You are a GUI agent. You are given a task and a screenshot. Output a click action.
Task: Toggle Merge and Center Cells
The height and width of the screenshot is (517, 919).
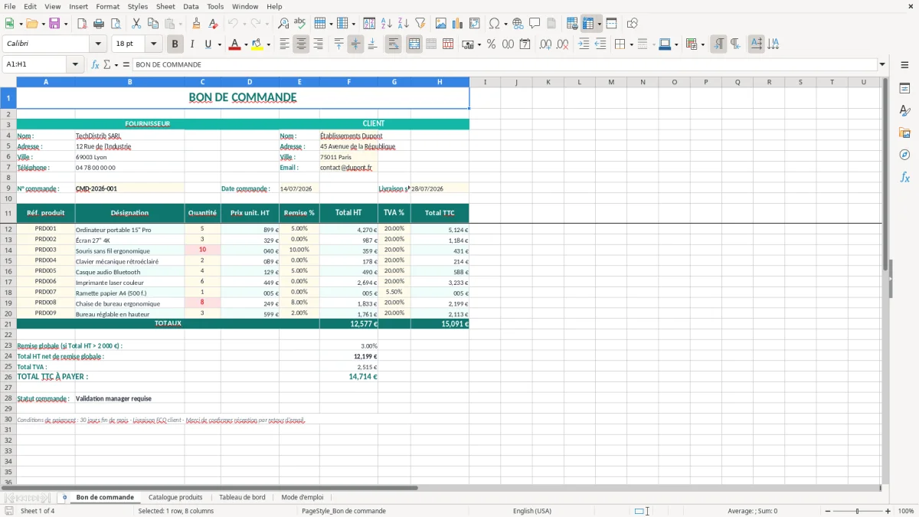(414, 44)
